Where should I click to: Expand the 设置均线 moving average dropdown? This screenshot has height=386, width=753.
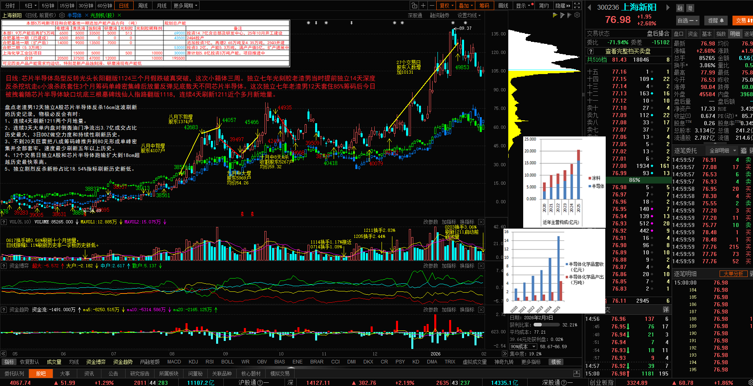click(x=469, y=15)
